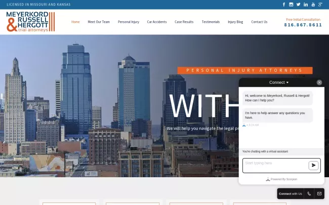This screenshot has height=205, width=329.
Task: Open the Facebook page icon
Action: tap(283, 5)
